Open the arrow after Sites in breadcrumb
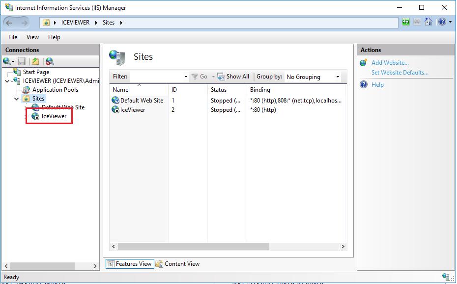Screen dimensions: 457x284 [x=121, y=23]
